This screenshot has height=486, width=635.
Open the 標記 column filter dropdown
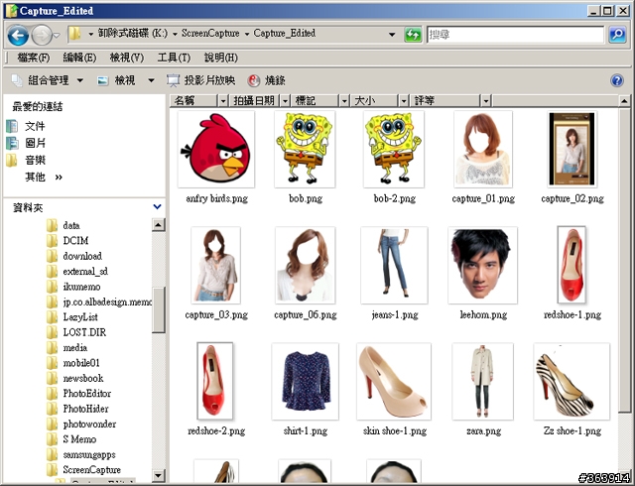pos(344,100)
